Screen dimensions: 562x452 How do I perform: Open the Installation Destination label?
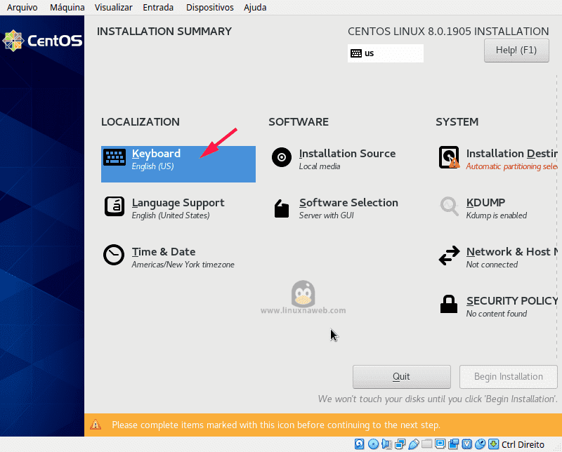click(512, 154)
